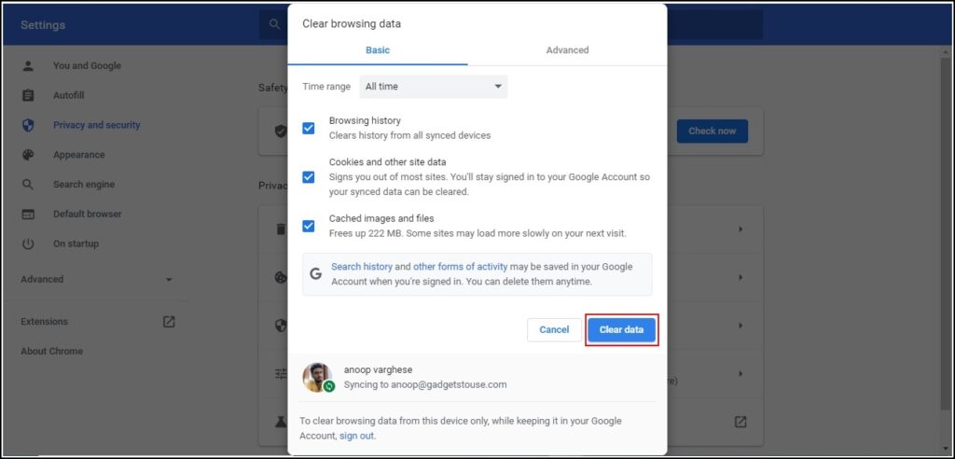Click the Appearance palette icon
The width and height of the screenshot is (955, 459).
point(28,155)
